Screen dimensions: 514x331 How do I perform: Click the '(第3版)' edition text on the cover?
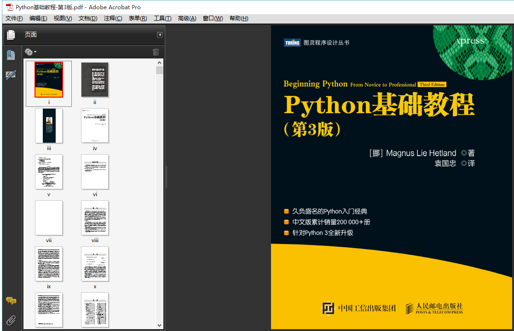312,129
